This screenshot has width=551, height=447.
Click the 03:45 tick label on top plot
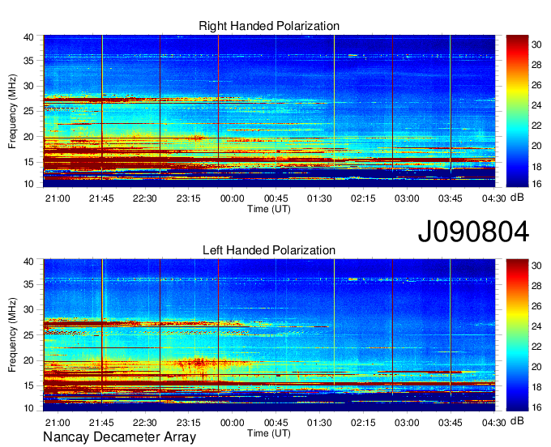coord(451,198)
